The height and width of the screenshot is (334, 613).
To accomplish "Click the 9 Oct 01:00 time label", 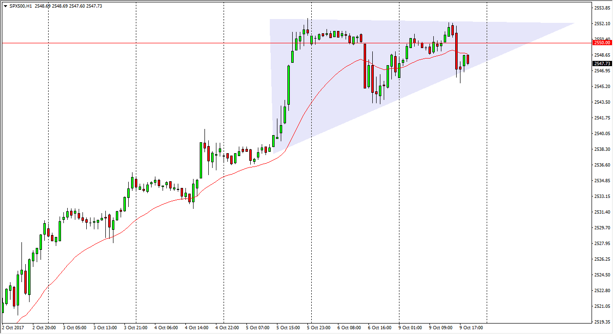I will (x=411, y=328).
